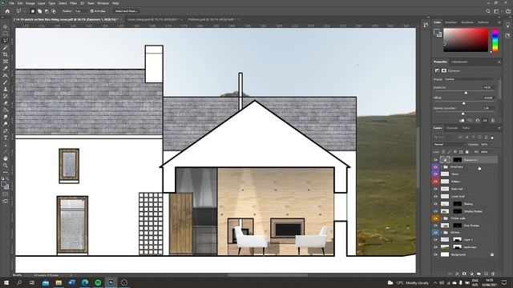Select the Brush tool
This screenshot has width=513, height=288.
(x=6, y=82)
